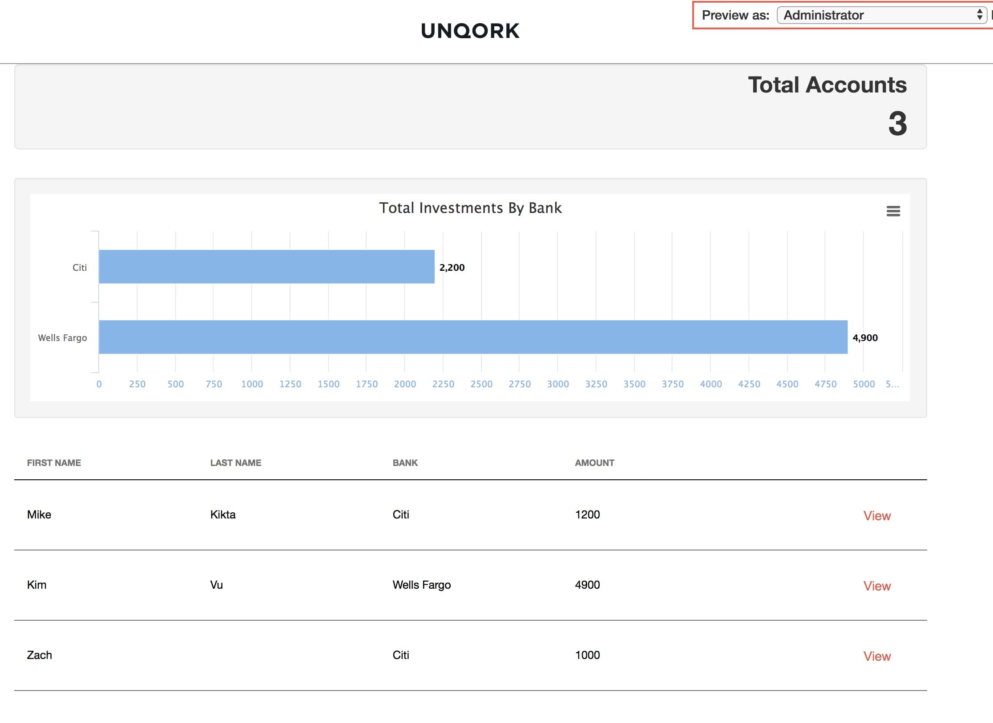Image resolution: width=993 pixels, height=723 pixels.
Task: Select the amount 1000 cell
Action: click(587, 655)
